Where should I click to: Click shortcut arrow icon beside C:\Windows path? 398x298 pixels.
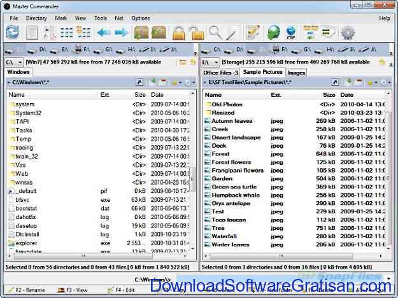pyautogui.click(x=139, y=82)
